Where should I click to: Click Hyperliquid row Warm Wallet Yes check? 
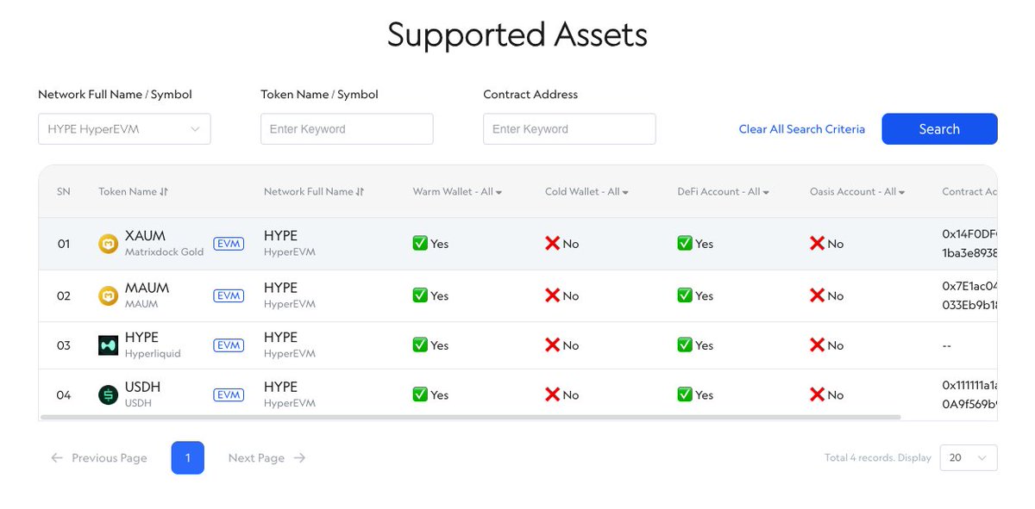click(430, 345)
